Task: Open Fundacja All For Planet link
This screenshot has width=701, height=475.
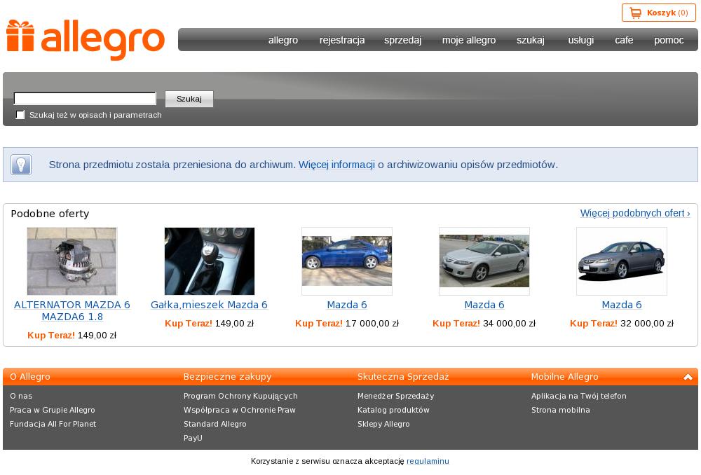Action: [x=53, y=424]
